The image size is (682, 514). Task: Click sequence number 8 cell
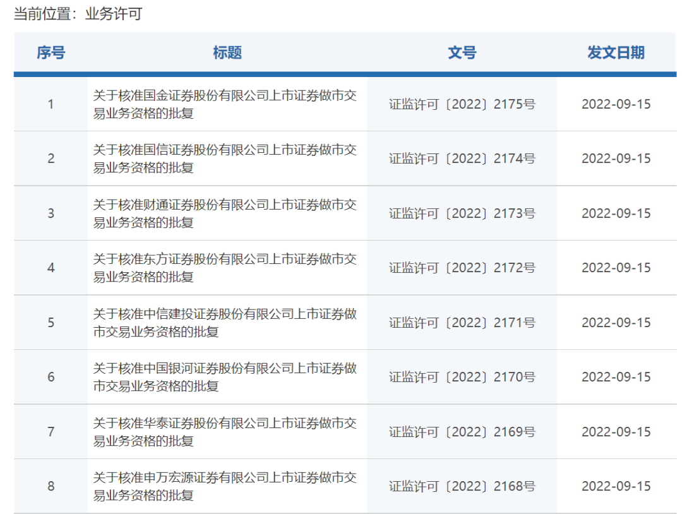pos(51,486)
